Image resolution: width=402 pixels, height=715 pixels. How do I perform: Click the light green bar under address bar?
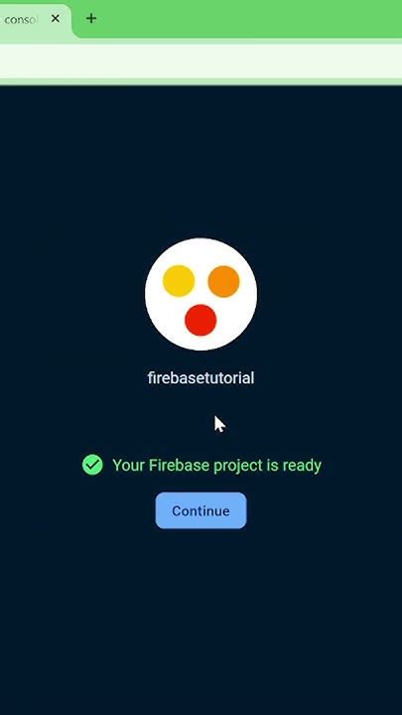point(201,81)
